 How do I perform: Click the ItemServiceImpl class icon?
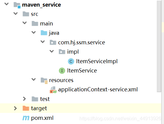coord(71,61)
